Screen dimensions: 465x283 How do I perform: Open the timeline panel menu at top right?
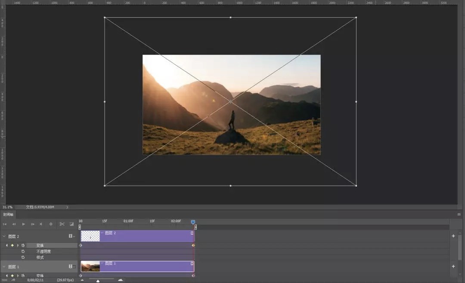(459, 214)
